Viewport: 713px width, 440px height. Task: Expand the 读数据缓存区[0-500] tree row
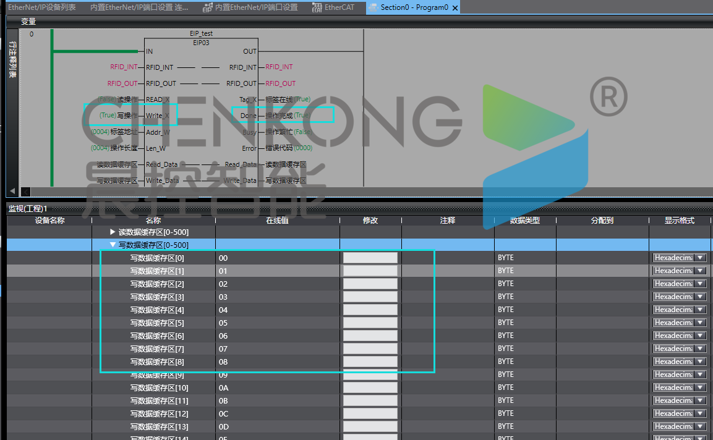point(113,232)
